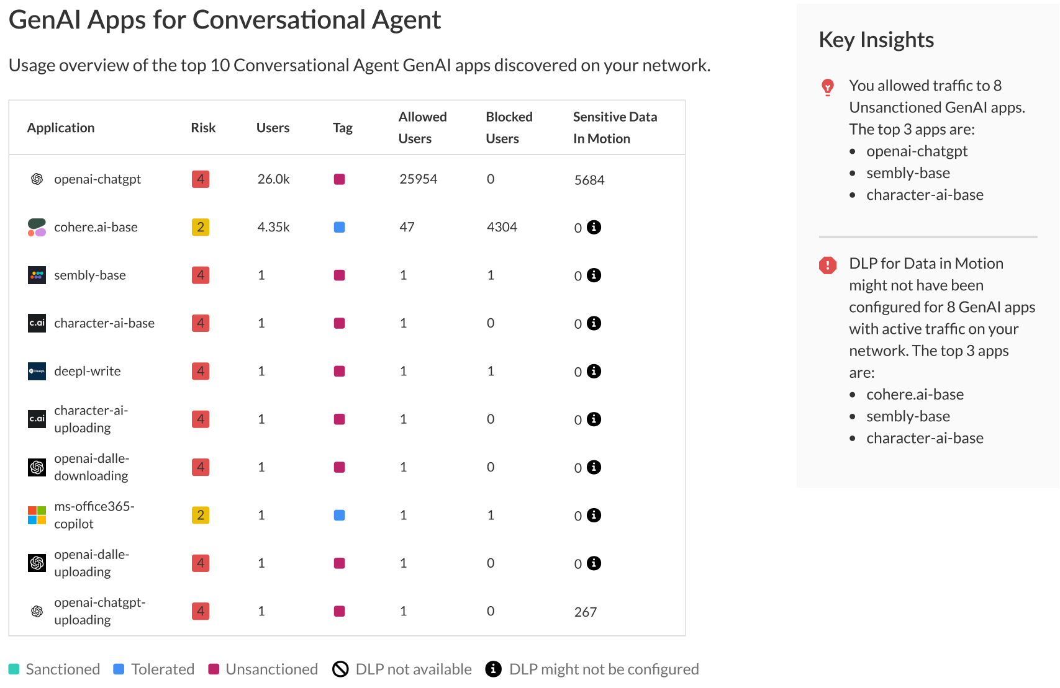Click the lightbulb icon in Key Insights
The width and height of the screenshot is (1060, 688).
[x=827, y=87]
